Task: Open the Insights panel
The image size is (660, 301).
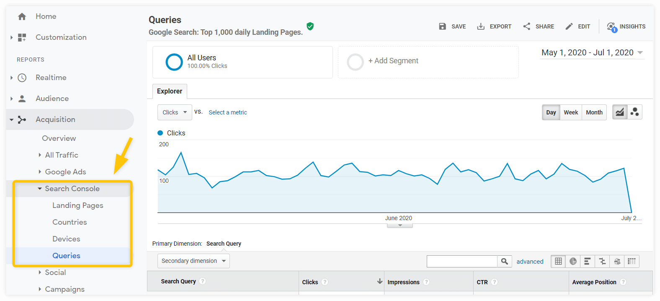Action: (626, 27)
